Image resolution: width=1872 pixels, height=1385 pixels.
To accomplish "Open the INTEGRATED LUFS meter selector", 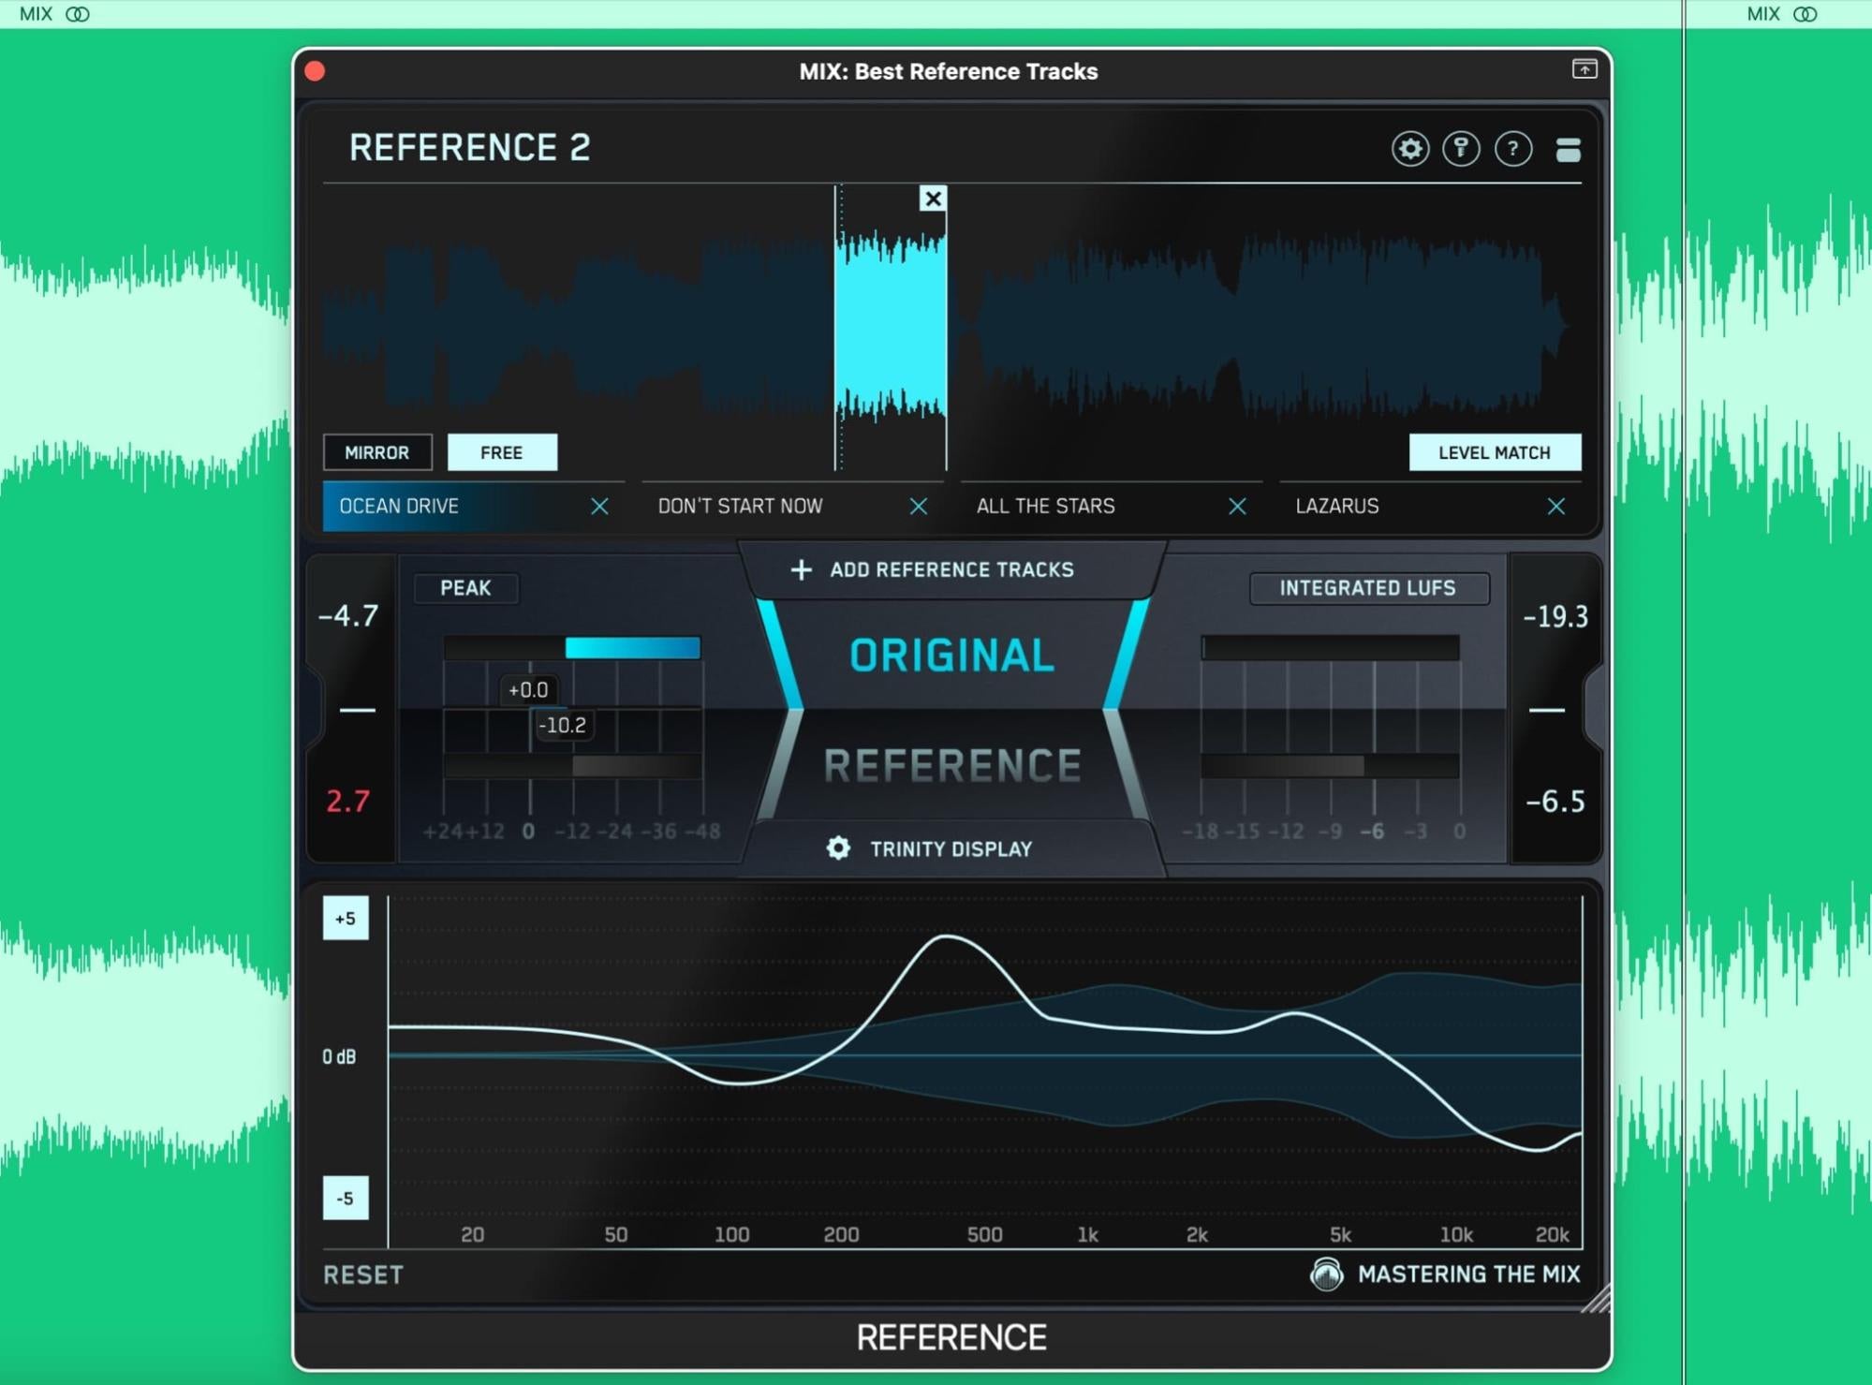I will [x=1368, y=588].
